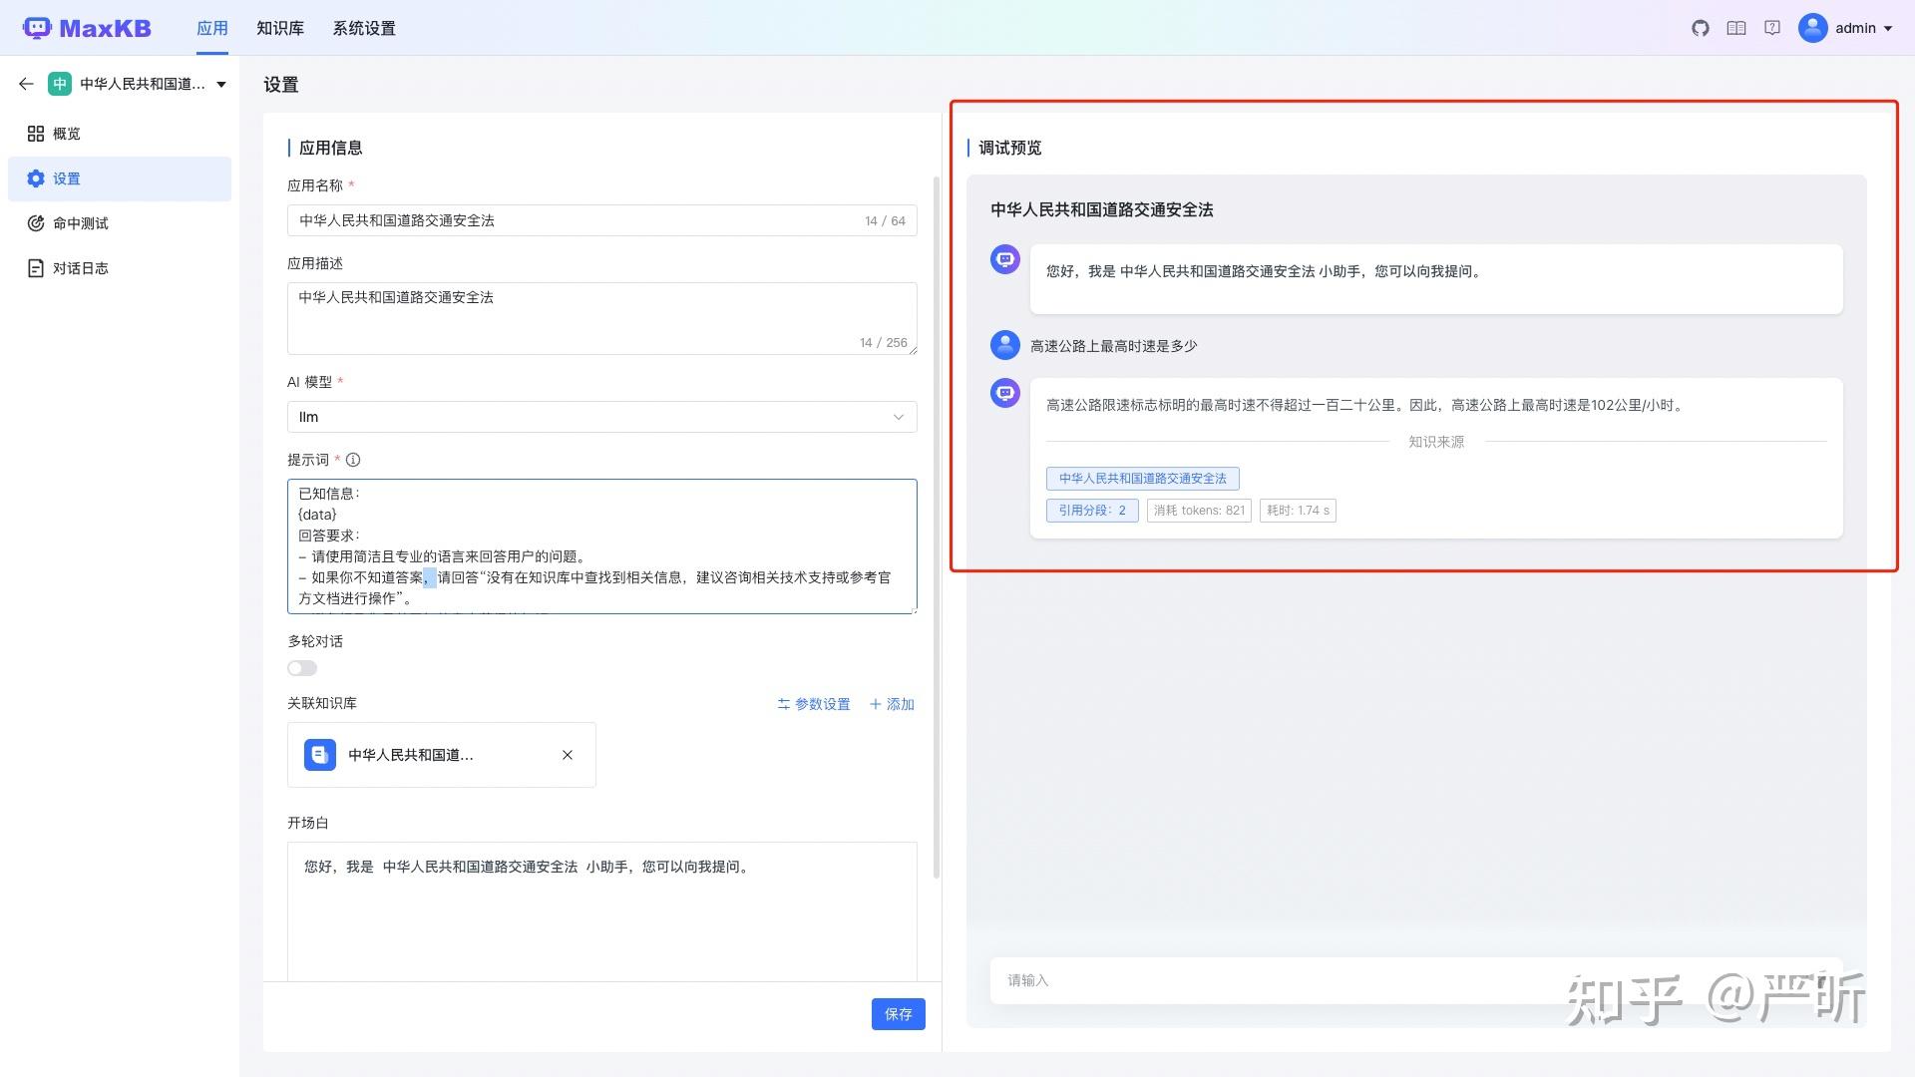
Task: Click the info icon next to 提示词
Action: (353, 460)
